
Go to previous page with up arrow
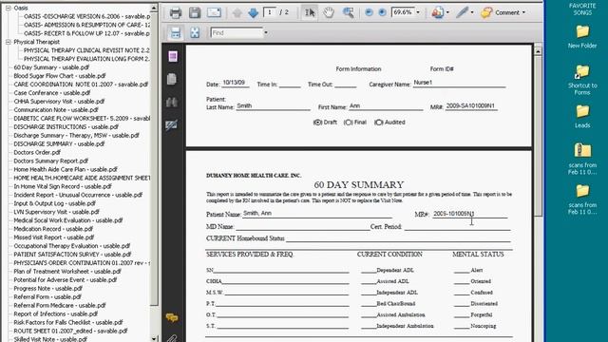coord(237,13)
